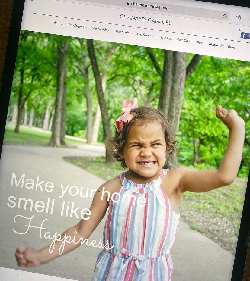Tap the reload page icon
This screenshot has width=250, height=281.
(225, 16)
